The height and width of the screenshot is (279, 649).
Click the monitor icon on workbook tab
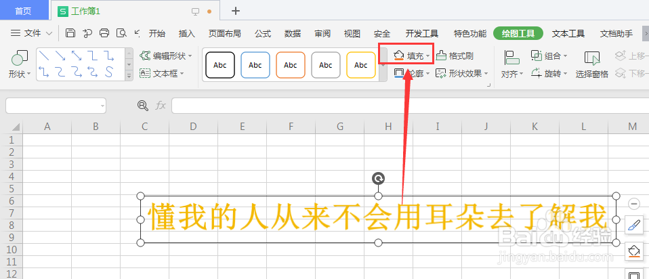pyautogui.click(x=196, y=12)
